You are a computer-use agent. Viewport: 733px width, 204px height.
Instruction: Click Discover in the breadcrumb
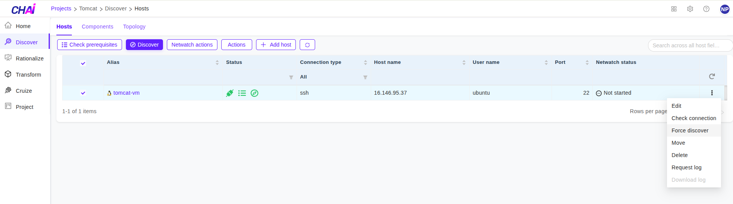click(116, 8)
